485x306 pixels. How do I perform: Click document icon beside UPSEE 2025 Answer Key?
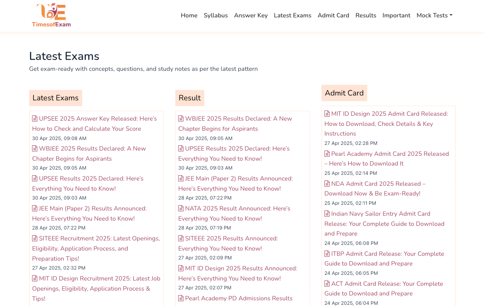[x=35, y=119]
